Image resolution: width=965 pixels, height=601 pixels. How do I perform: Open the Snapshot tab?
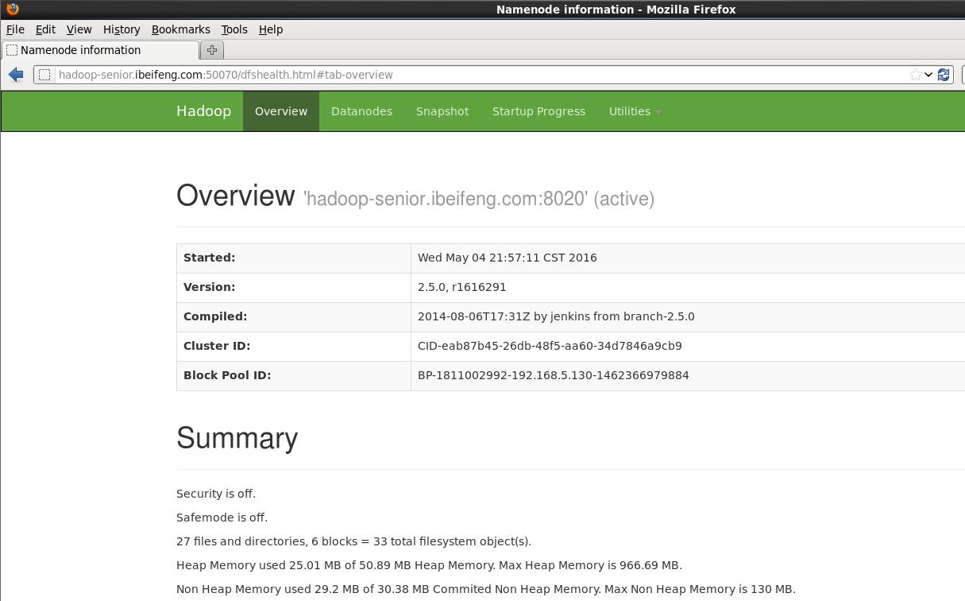click(x=442, y=111)
